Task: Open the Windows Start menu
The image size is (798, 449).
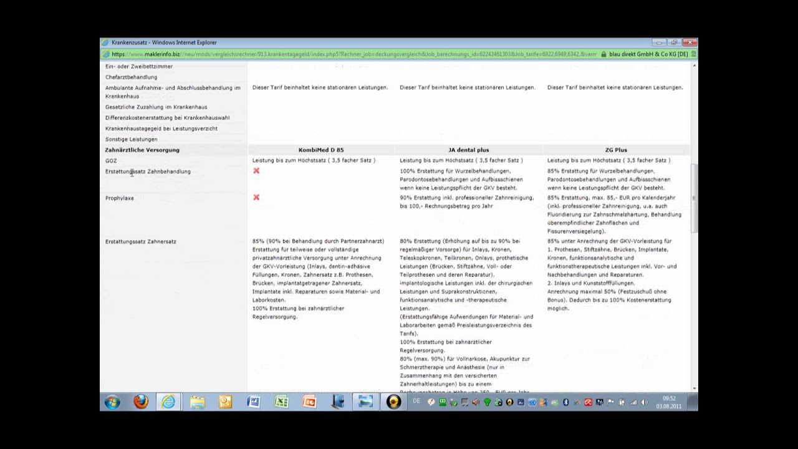Action: [x=112, y=402]
